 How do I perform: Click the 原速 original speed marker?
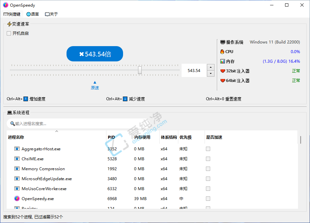pyautogui.click(x=95, y=86)
